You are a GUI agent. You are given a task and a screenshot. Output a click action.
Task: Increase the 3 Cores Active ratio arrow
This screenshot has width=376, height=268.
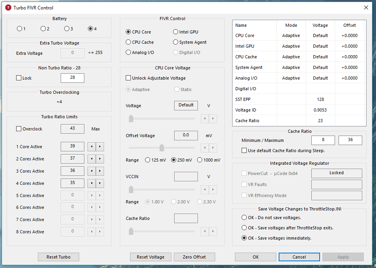(x=100, y=171)
